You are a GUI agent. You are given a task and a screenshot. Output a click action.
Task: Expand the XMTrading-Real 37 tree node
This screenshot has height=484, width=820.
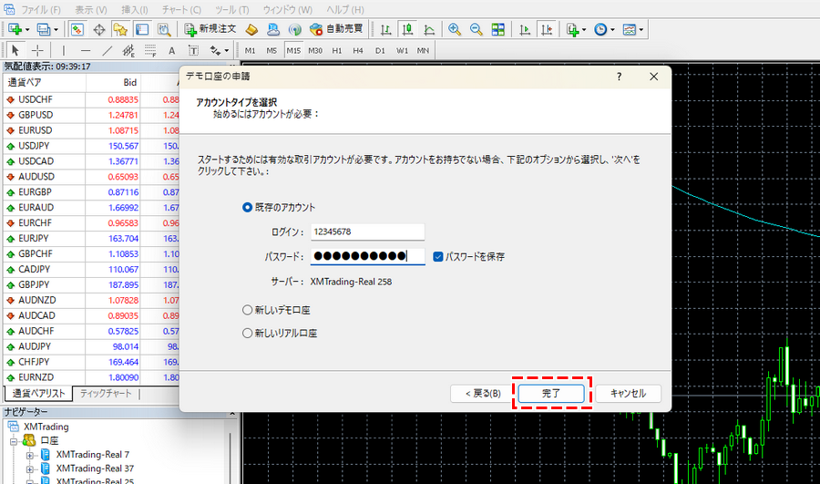click(30, 469)
